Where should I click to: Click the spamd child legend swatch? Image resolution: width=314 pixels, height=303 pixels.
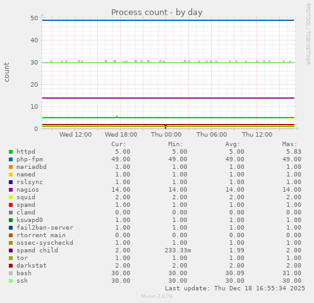tap(11, 250)
